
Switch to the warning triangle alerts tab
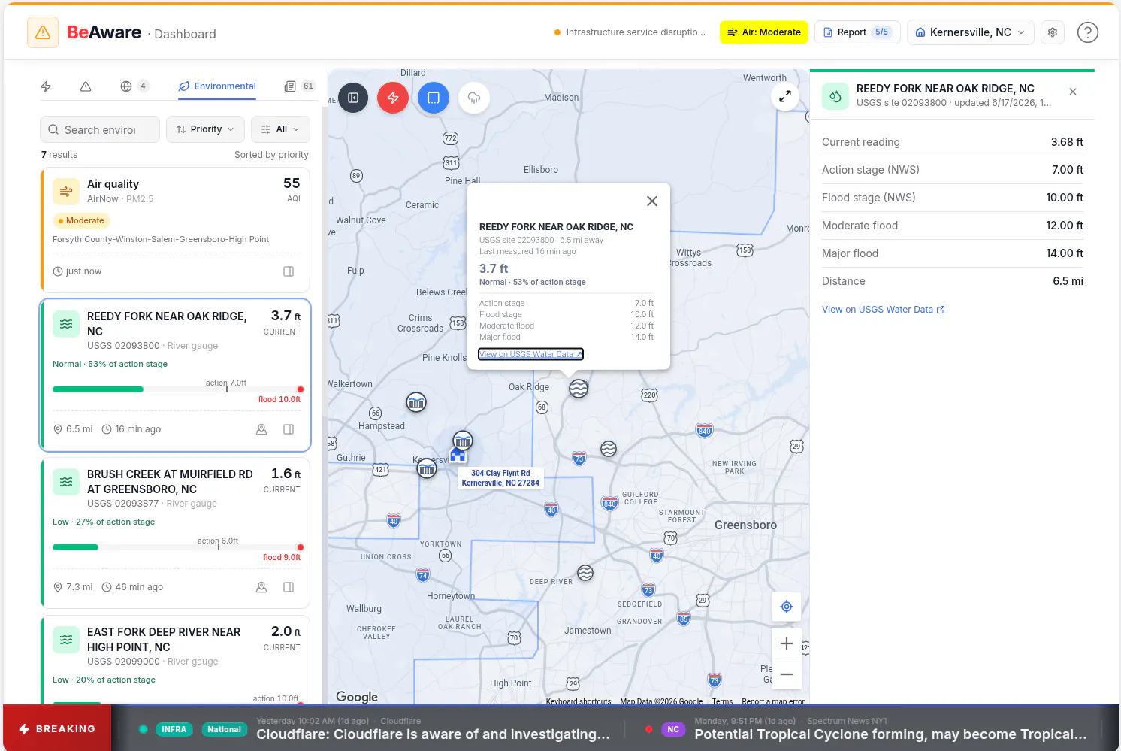(x=86, y=86)
